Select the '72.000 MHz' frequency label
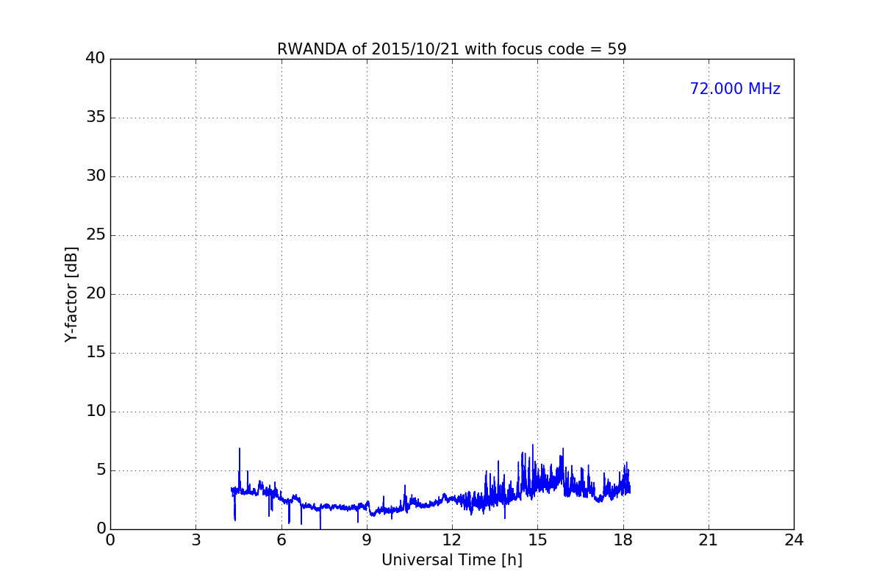 [x=735, y=89]
